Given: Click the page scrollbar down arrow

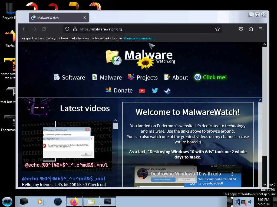Looking at the screenshot, I should (x=265, y=185).
